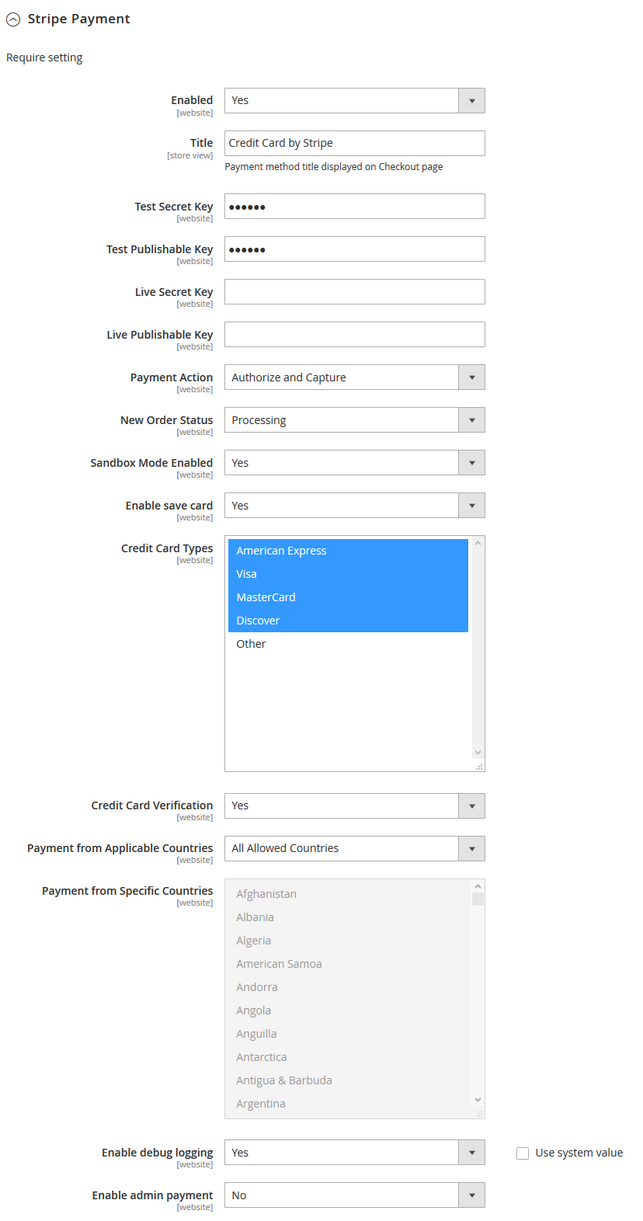The height and width of the screenshot is (1221, 643).
Task: Click the Live Publishable Key input
Action: point(355,335)
